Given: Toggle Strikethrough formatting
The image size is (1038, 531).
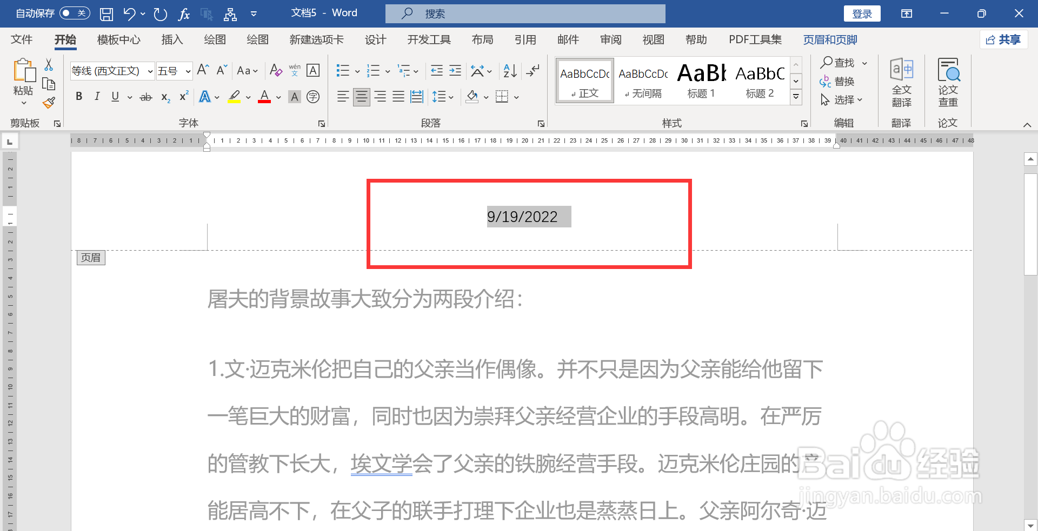Looking at the screenshot, I should coord(146,97).
